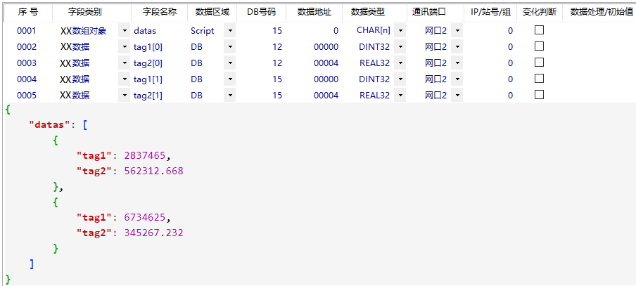Check the change-detection box in row 0001
This screenshot has height=286, width=636.
(539, 30)
